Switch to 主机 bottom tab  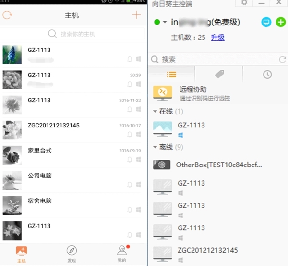tap(22, 254)
